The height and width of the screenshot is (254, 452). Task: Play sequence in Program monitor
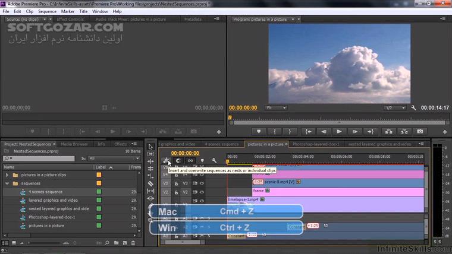click(x=339, y=132)
